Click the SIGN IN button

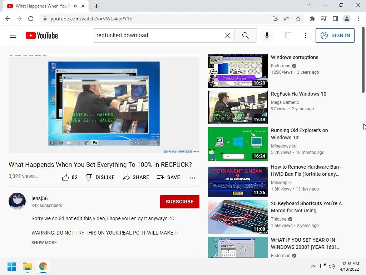tap(335, 35)
